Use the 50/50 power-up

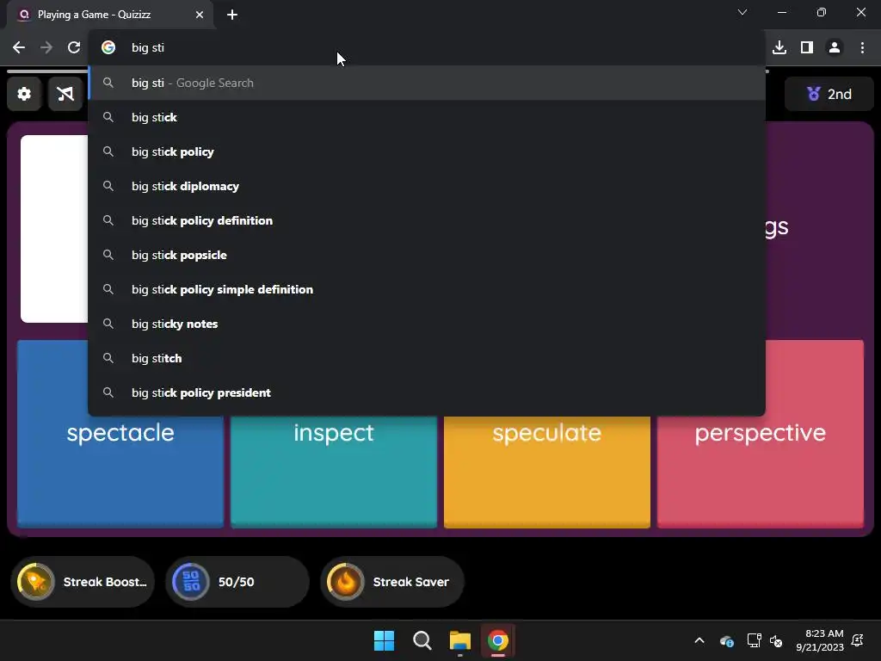click(x=237, y=582)
